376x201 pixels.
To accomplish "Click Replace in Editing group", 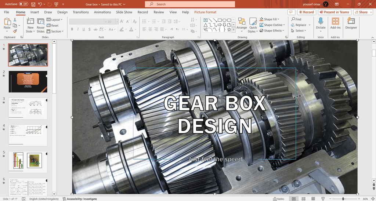I will pos(301,25).
